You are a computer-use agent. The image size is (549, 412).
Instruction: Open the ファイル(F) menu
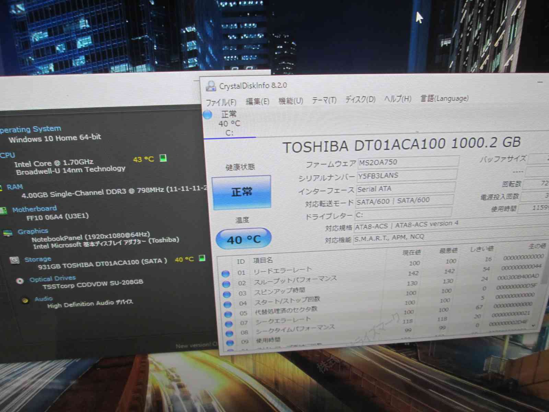click(x=221, y=102)
